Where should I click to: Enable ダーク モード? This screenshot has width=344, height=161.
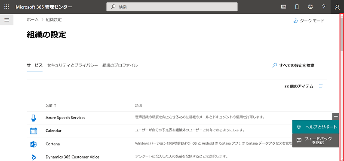coord(309,21)
